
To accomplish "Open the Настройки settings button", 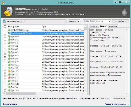I will pos(120,21).
